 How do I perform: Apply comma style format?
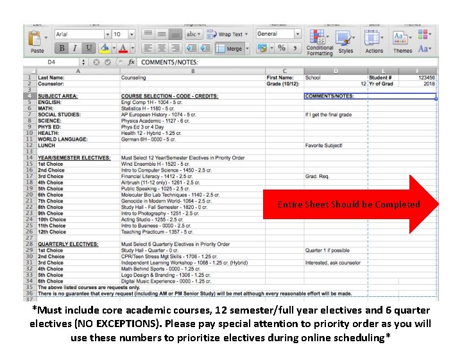point(295,48)
